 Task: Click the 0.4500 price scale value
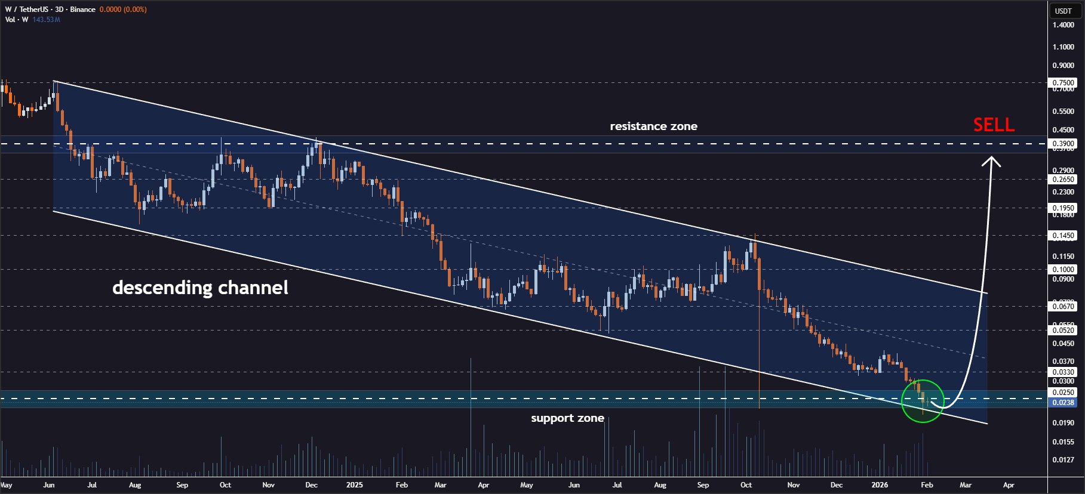(x=1063, y=130)
